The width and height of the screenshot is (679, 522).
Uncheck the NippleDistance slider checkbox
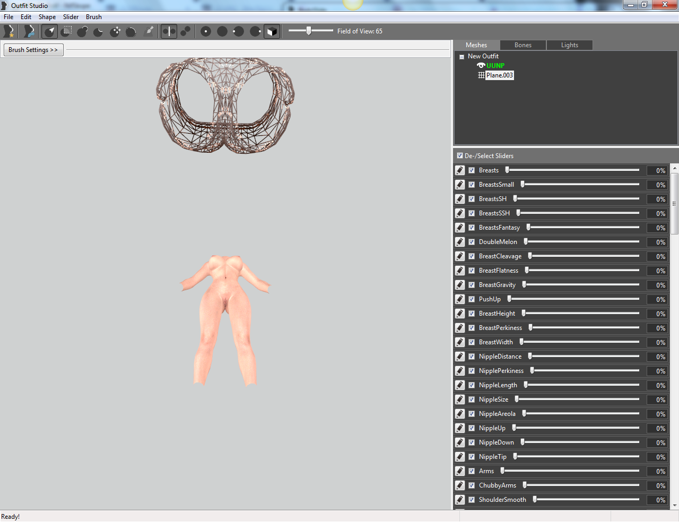coord(472,356)
